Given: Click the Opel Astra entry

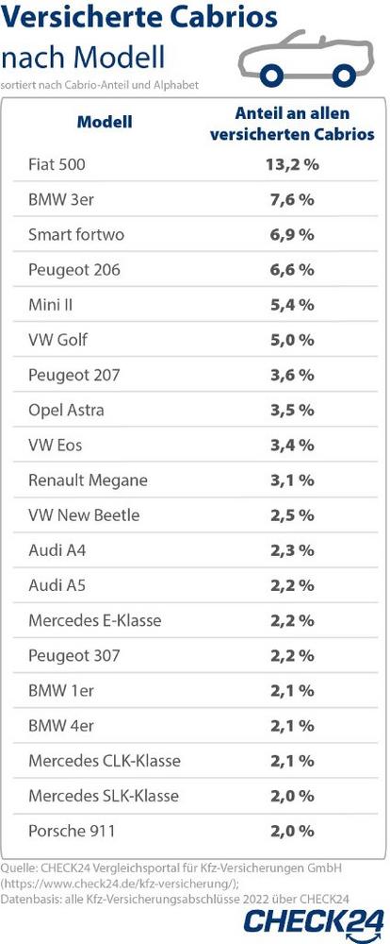Looking at the screenshot, I should pos(66,410).
